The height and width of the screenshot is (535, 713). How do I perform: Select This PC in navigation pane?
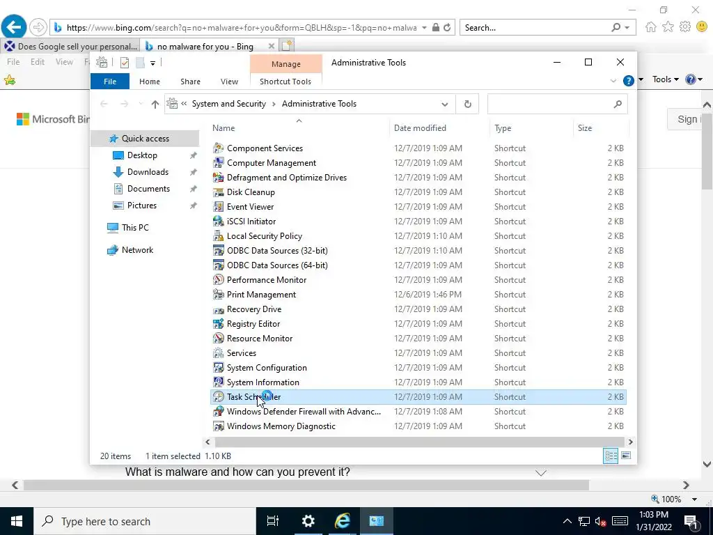(x=135, y=228)
